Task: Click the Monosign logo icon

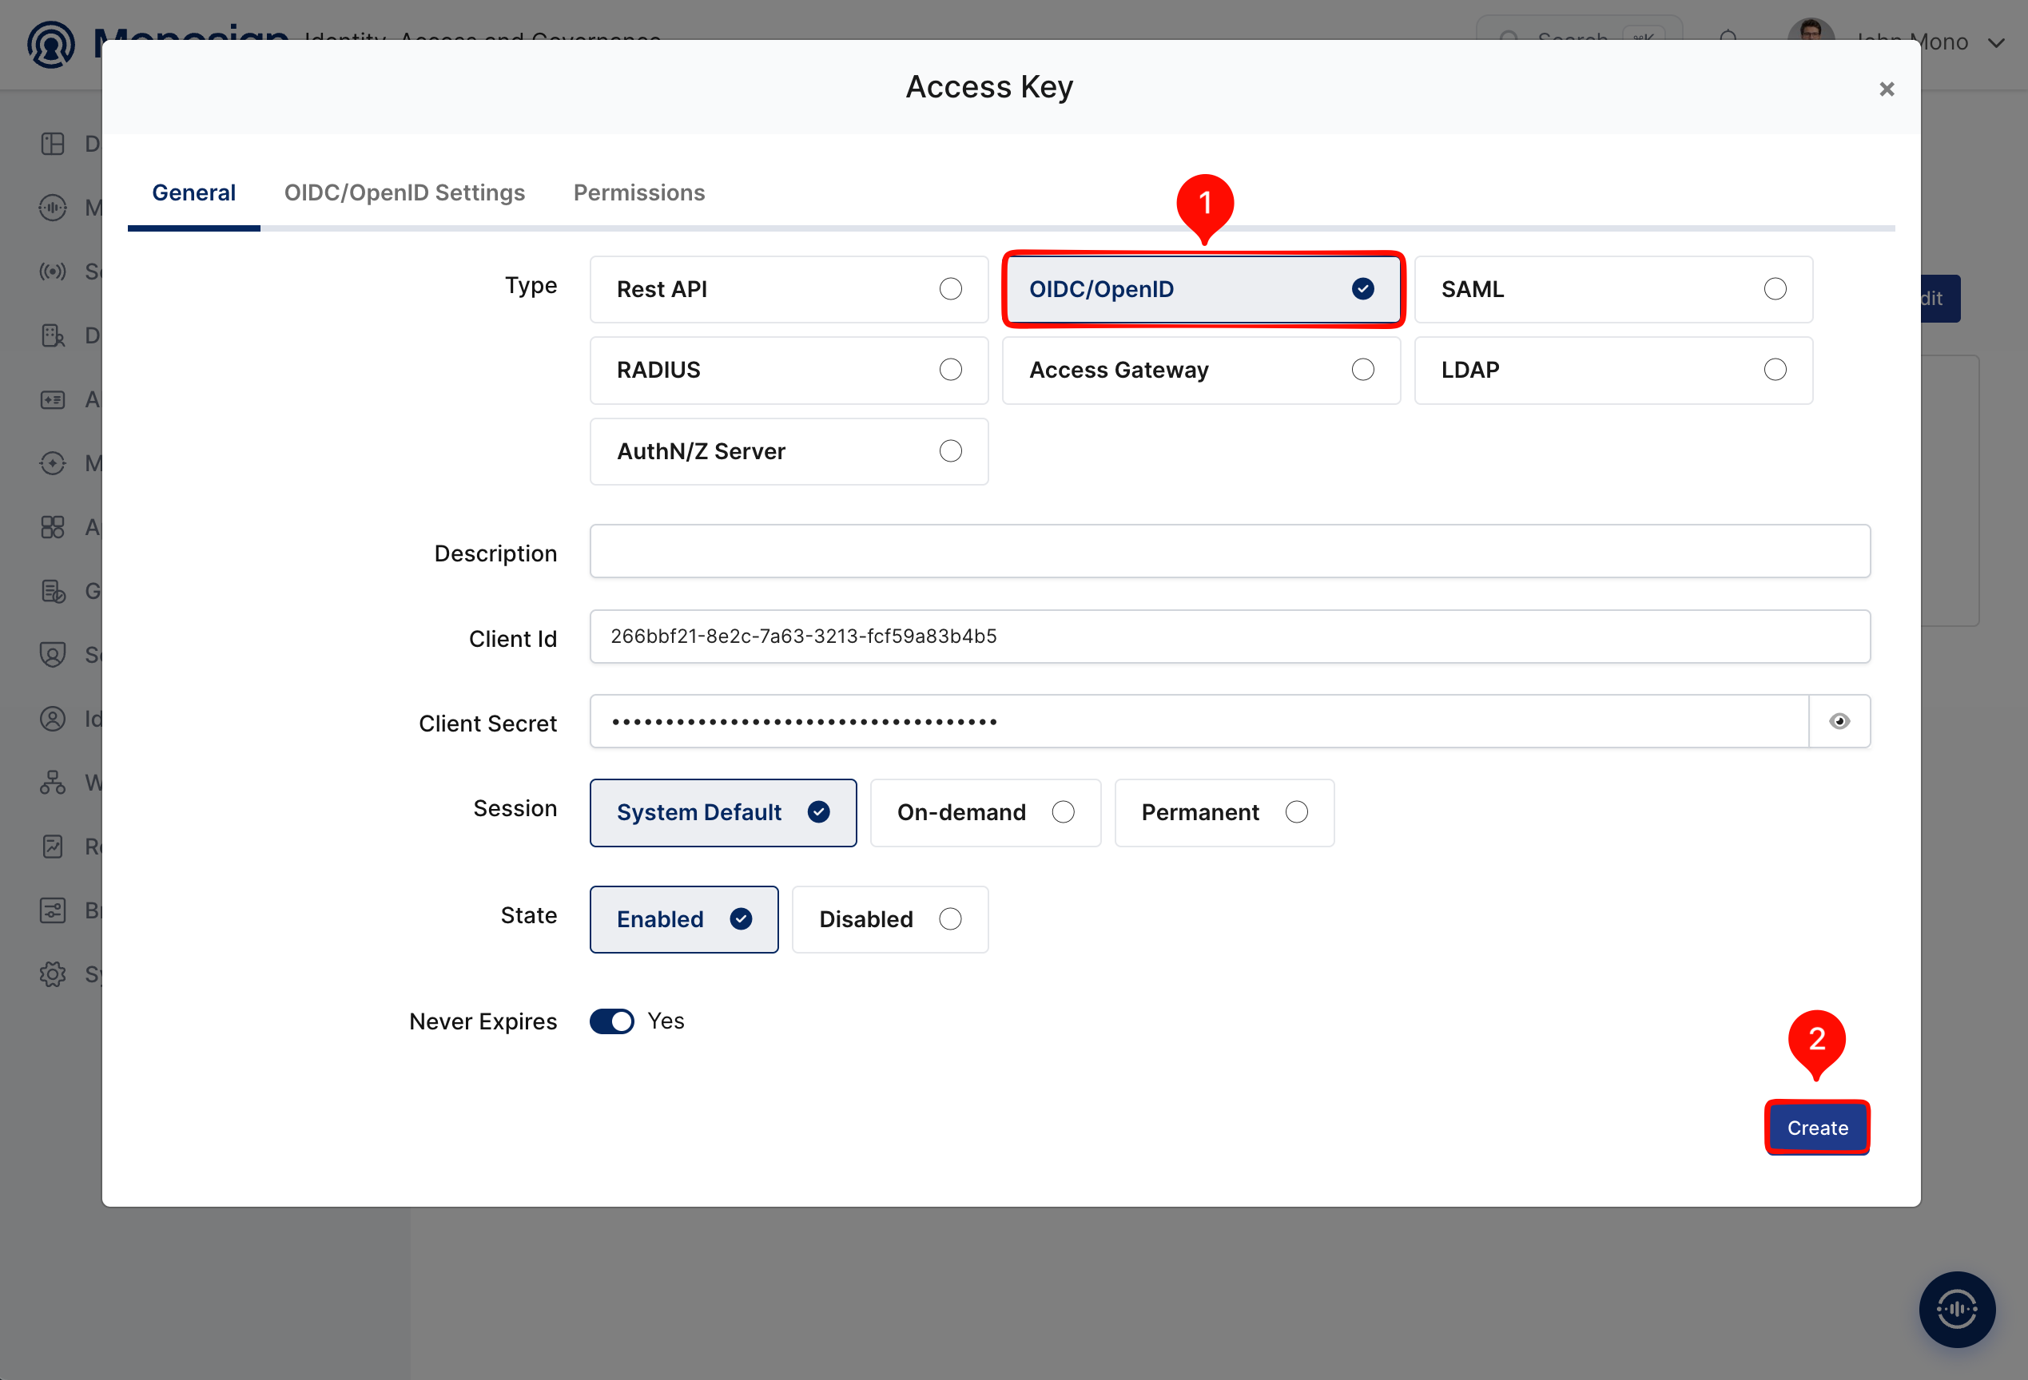Action: (x=50, y=45)
